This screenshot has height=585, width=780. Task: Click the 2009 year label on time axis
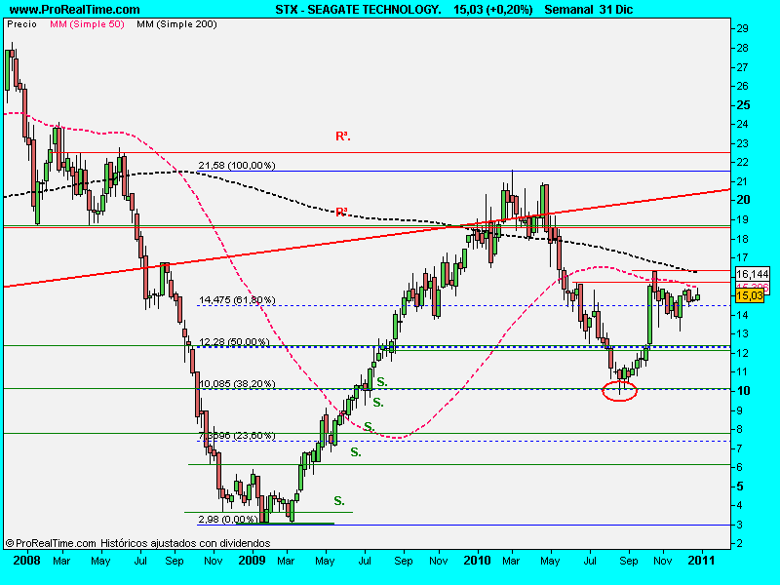253,561
